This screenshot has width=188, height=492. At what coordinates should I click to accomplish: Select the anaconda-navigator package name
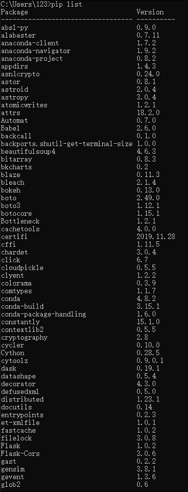click(36, 51)
